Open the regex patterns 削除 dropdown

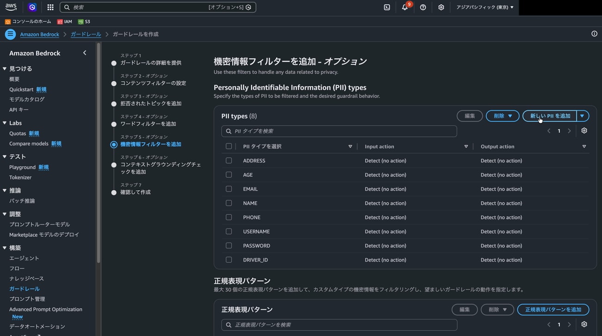[497, 310]
